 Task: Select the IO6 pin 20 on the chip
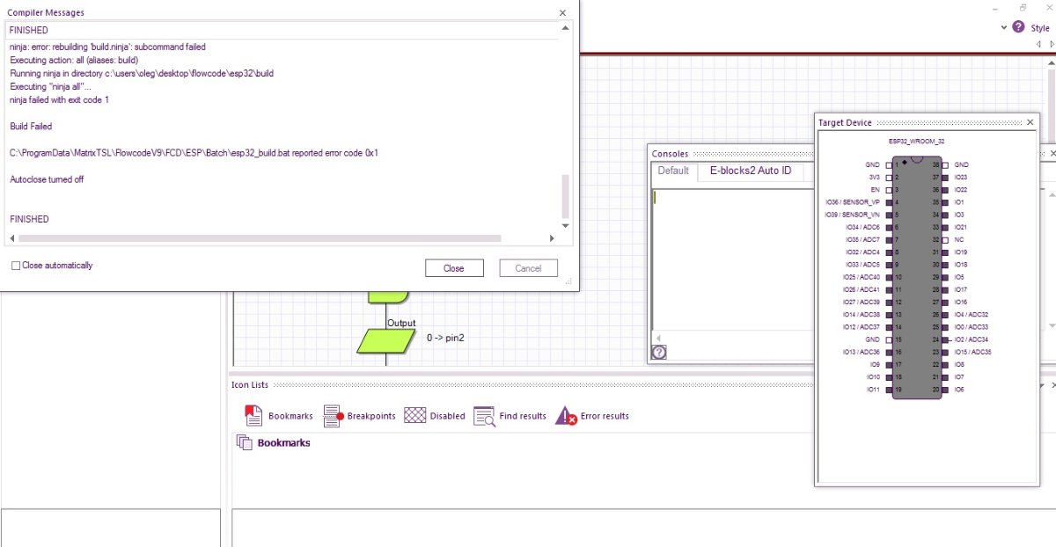(945, 389)
